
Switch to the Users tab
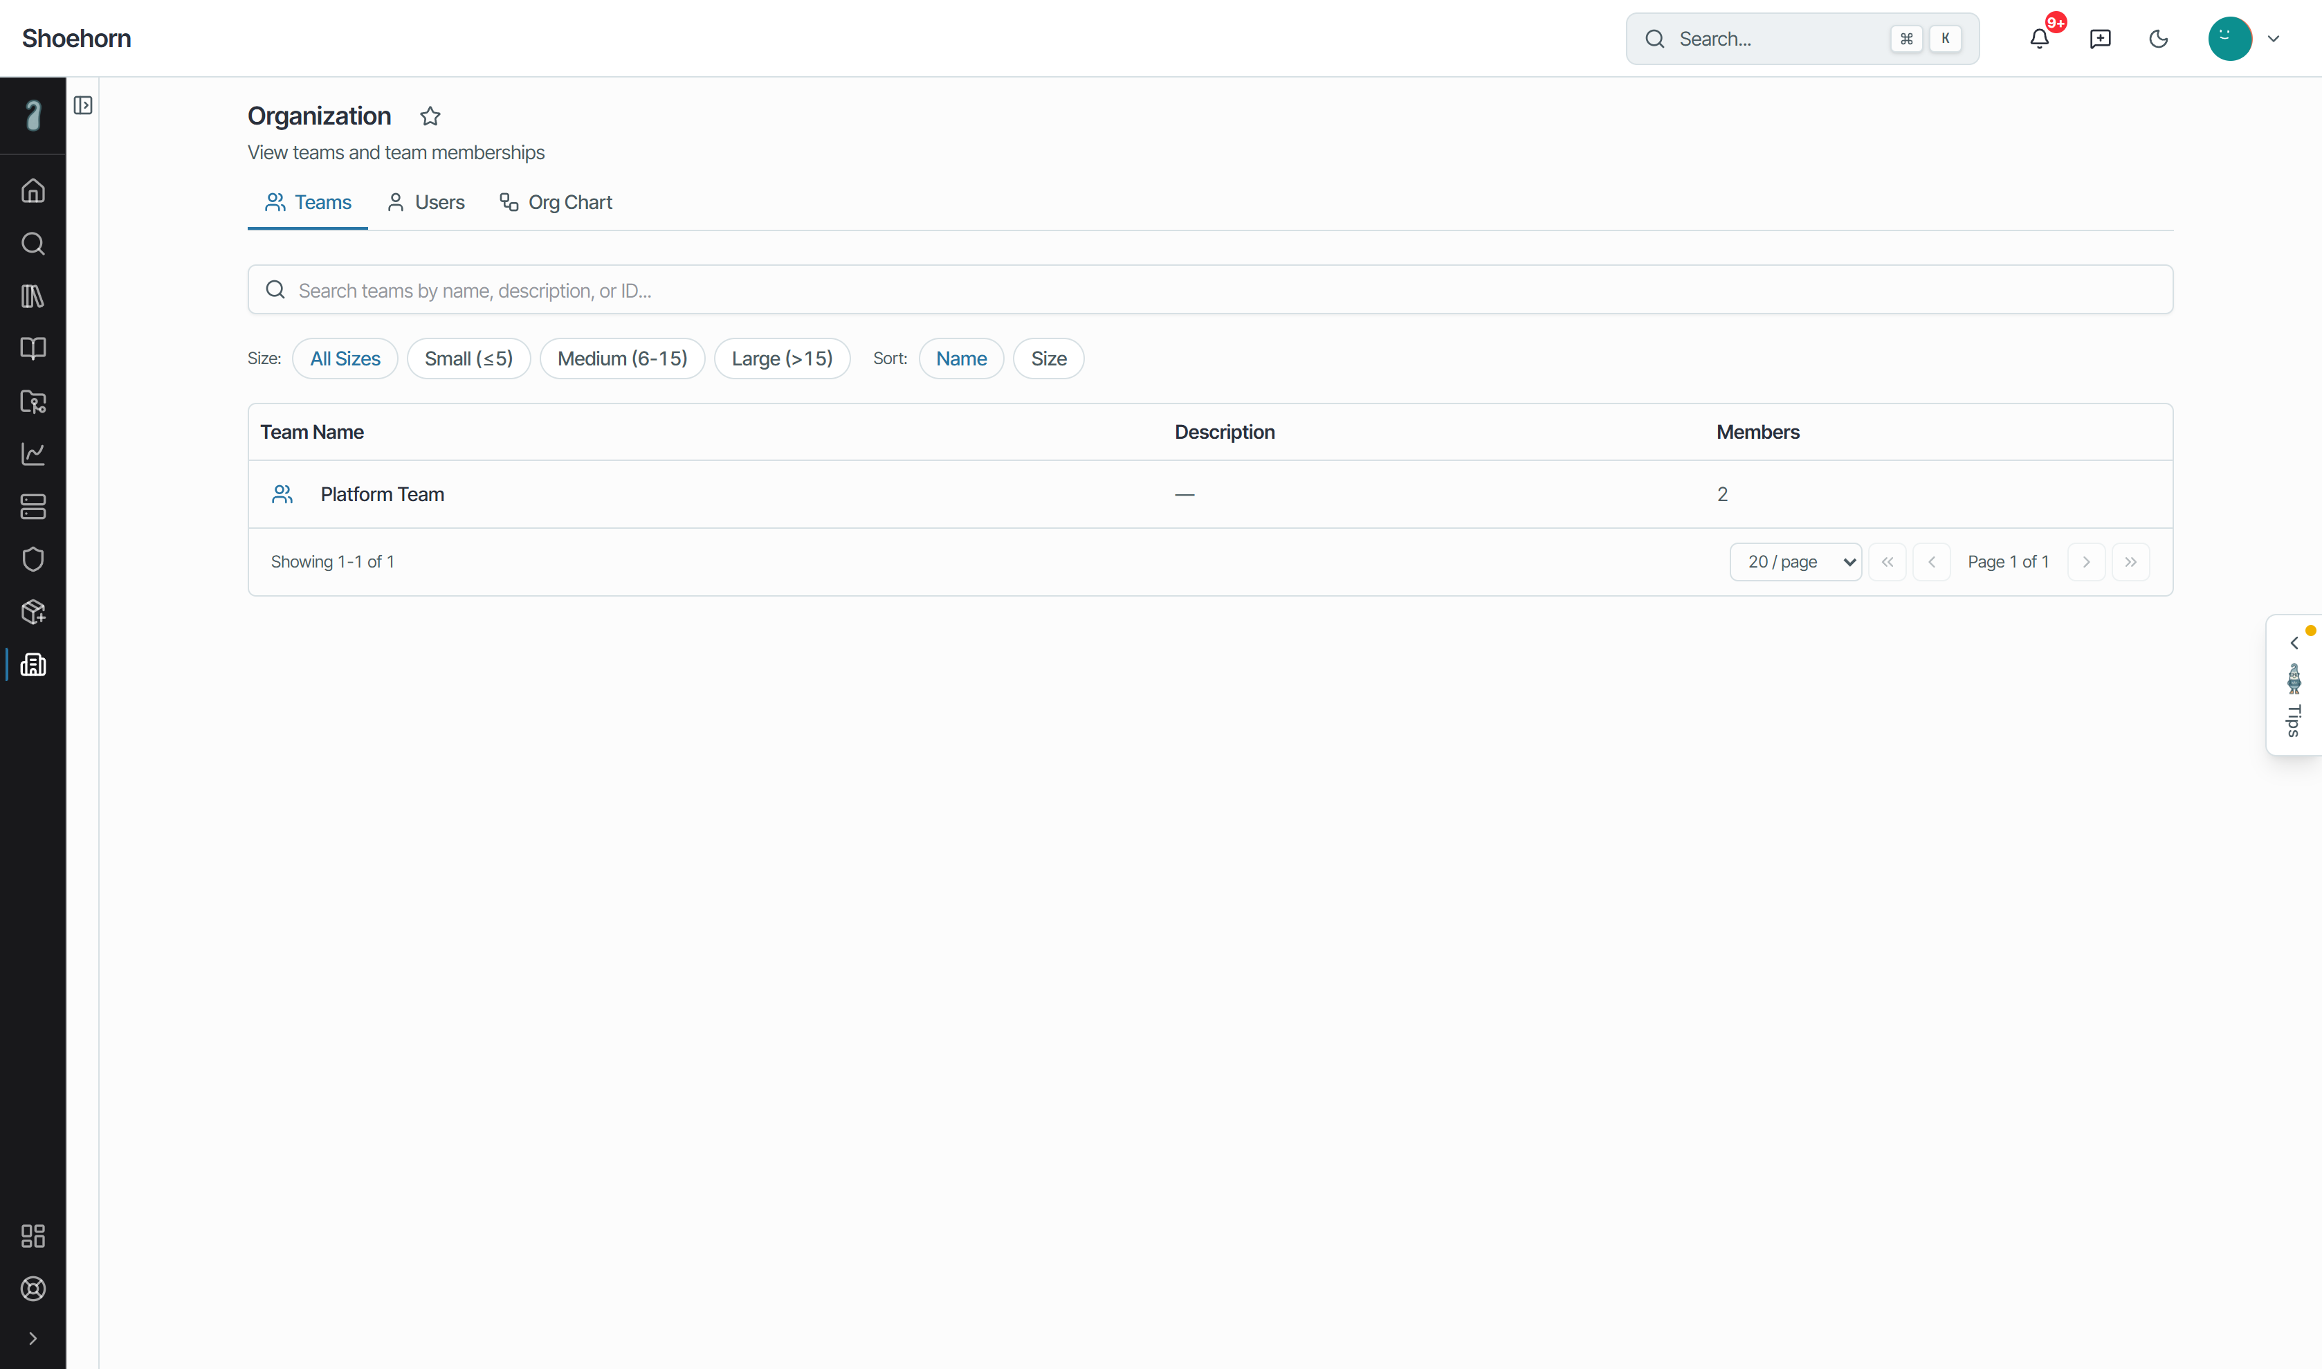click(425, 202)
